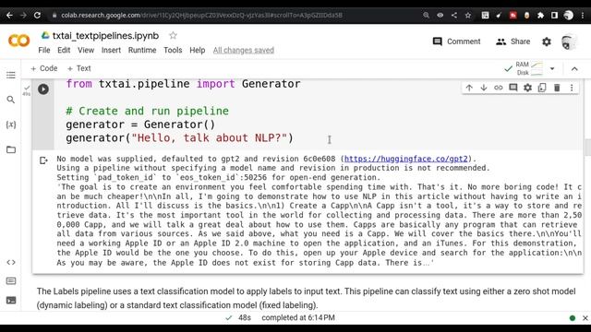This screenshot has width=591, height=332.
Task: Expand RAM and Disk connection dropdown
Action: tap(552, 69)
